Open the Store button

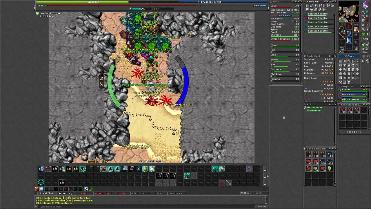tap(349, 56)
